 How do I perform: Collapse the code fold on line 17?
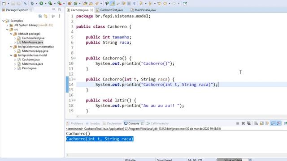pyautogui.click(x=75, y=100)
